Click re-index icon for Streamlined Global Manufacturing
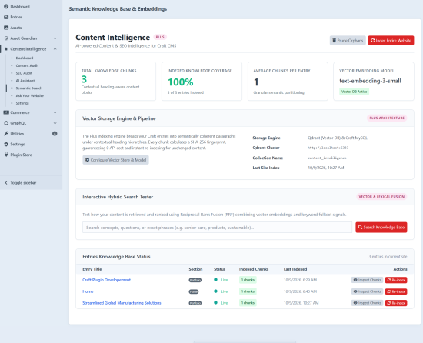Viewport: 423px width, 343px height. coord(388,303)
